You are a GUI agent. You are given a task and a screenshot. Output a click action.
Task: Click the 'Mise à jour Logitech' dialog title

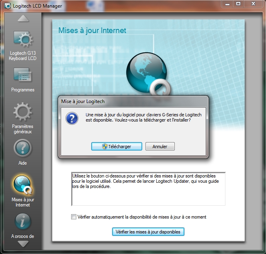[83, 101]
